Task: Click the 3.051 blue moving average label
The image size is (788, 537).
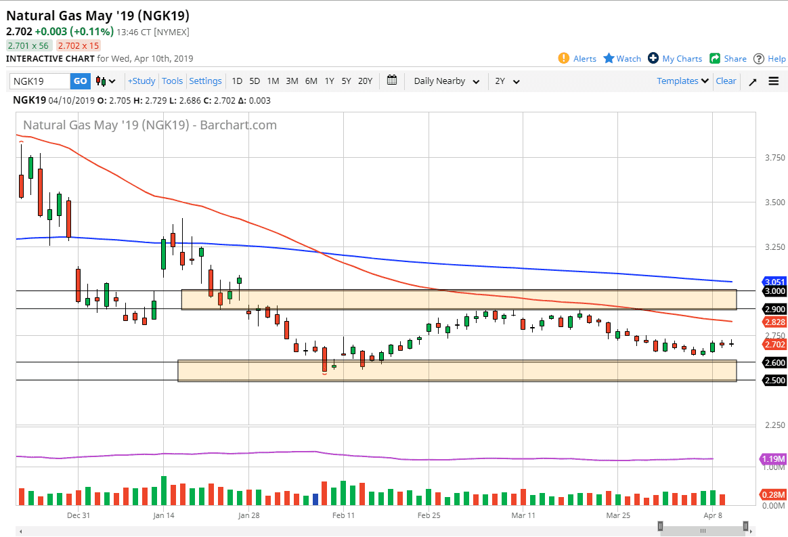Action: pyautogui.click(x=774, y=282)
